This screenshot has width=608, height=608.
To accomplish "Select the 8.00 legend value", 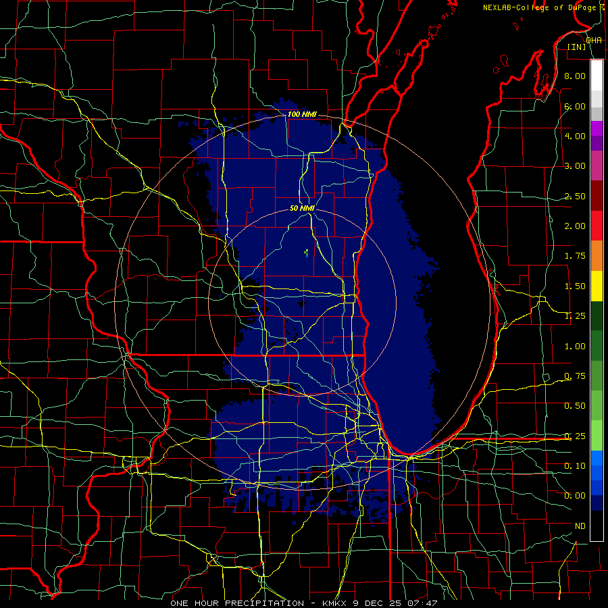I will point(574,76).
